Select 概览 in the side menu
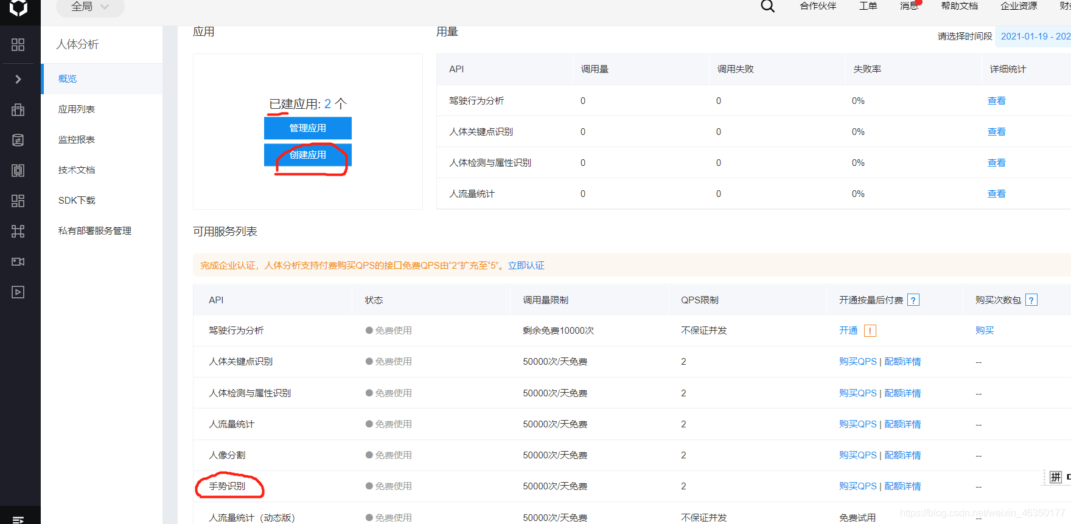Viewport: 1071px width, 524px height. [x=102, y=79]
